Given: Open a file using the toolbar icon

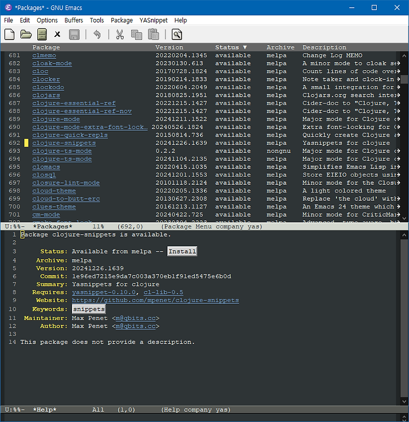Looking at the screenshot, I should [x=25, y=34].
